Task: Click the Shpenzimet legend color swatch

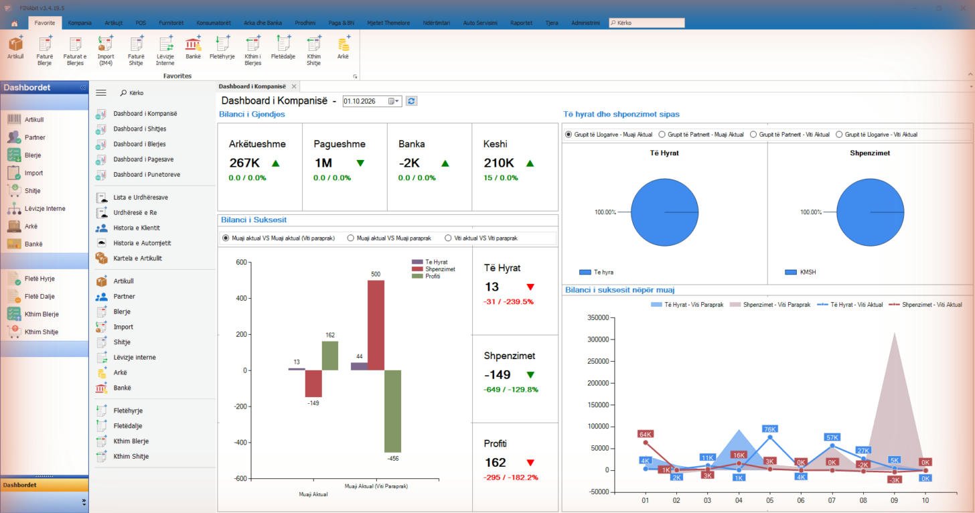Action: pos(417,269)
